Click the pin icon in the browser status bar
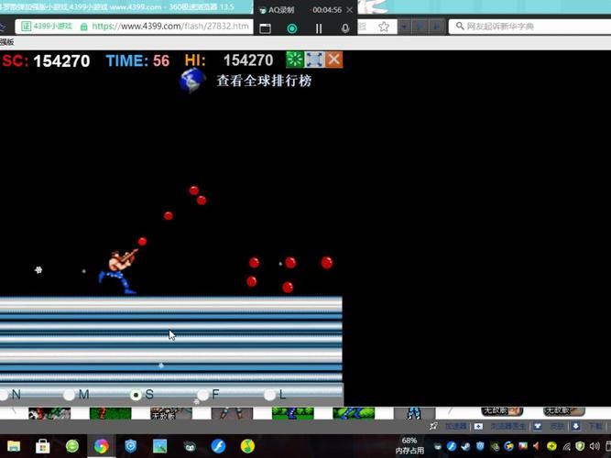Viewport: 611px width, 458px height. tap(433, 427)
